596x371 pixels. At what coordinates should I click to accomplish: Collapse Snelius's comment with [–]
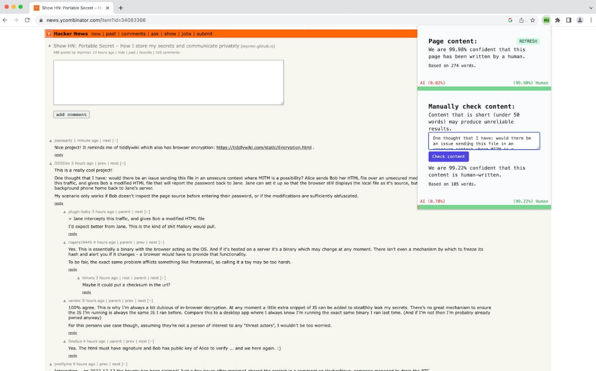(151, 341)
